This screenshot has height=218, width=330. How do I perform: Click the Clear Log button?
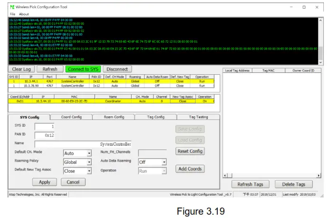click(21, 69)
